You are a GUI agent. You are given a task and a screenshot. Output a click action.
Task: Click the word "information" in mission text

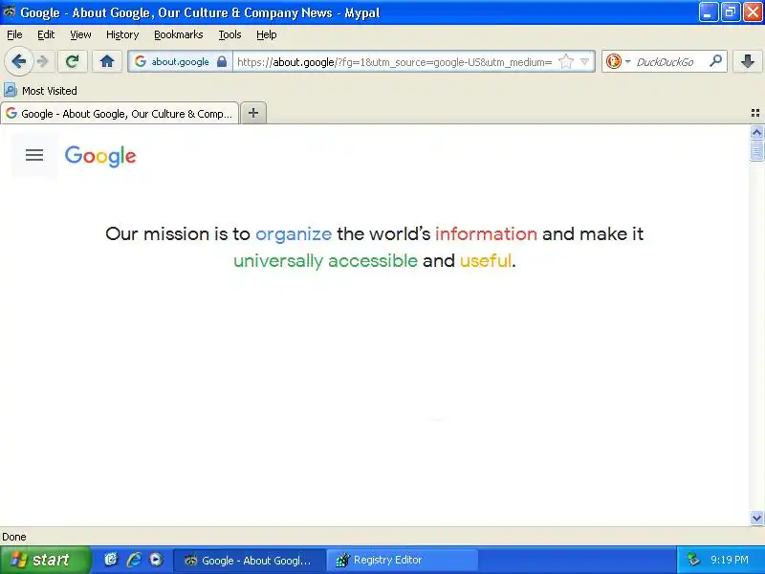(486, 233)
